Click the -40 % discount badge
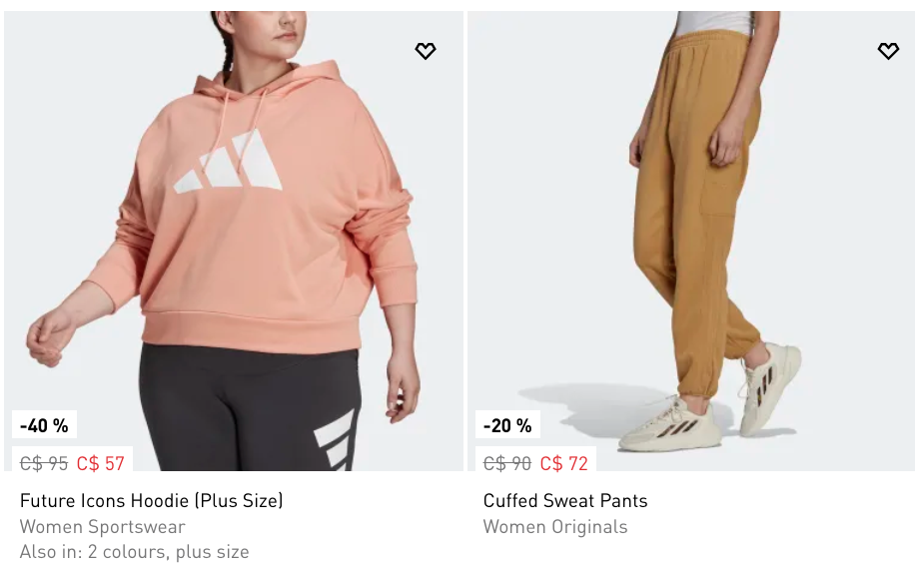Screen dimensions: 915x567 (x=44, y=425)
